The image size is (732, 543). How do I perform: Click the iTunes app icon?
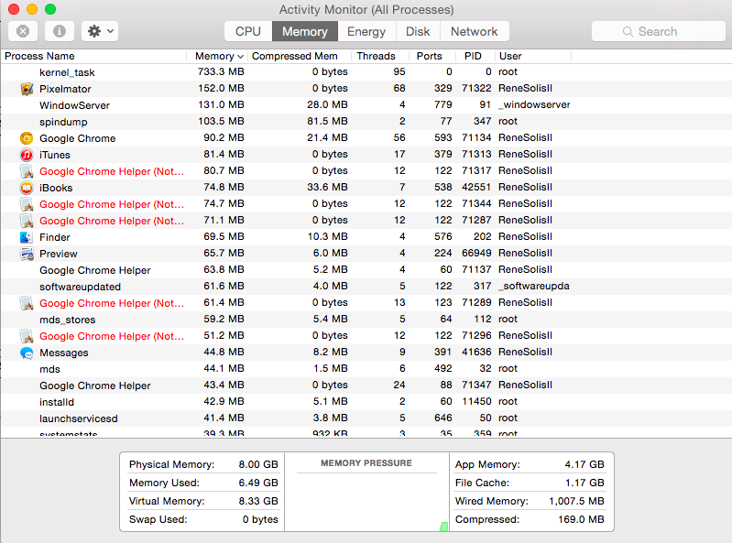tap(27, 155)
